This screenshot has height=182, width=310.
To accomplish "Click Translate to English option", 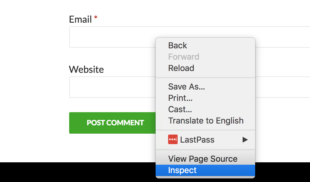I will (205, 121).
